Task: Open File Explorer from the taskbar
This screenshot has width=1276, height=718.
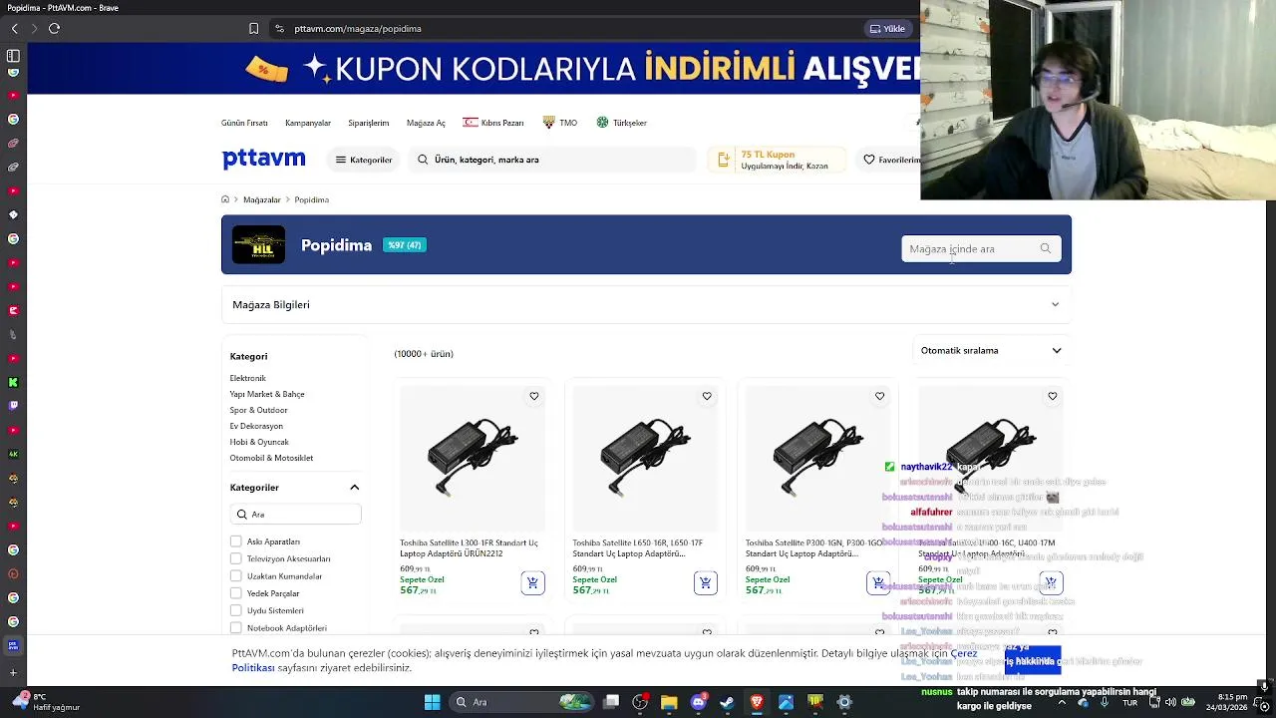Action: tap(669, 702)
